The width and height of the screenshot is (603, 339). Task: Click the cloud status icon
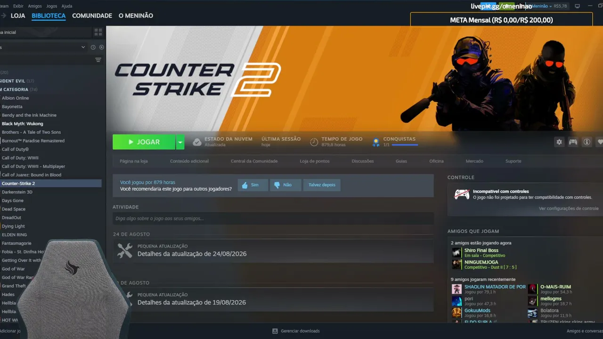click(x=197, y=142)
